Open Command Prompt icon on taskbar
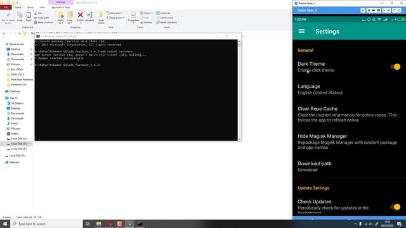This screenshot has width=406, height=228. pos(140,224)
